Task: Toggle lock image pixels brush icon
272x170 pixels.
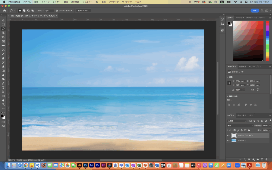Action: 238,130
